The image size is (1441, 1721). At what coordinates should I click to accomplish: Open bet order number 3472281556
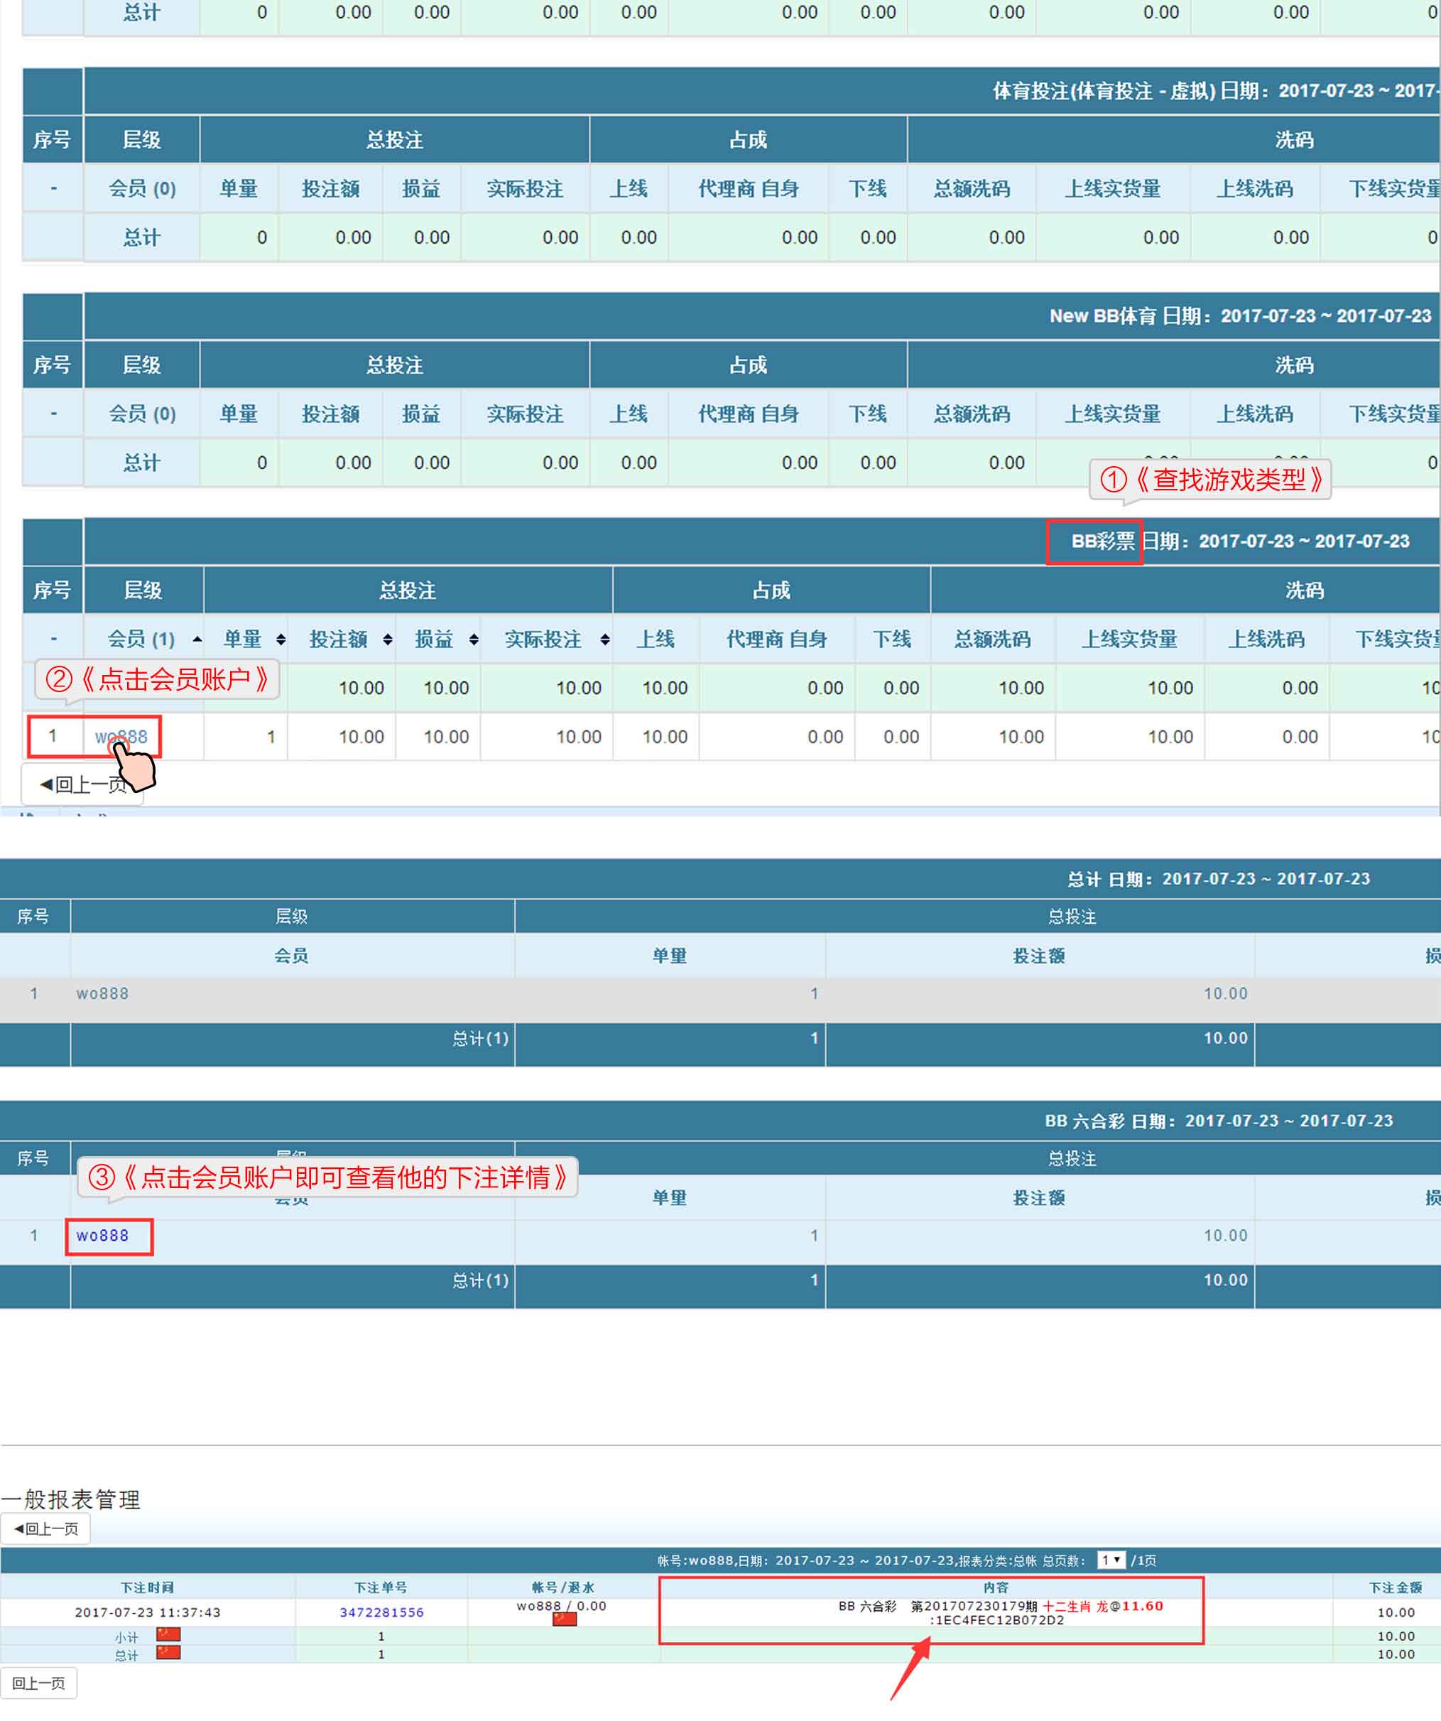click(382, 1612)
